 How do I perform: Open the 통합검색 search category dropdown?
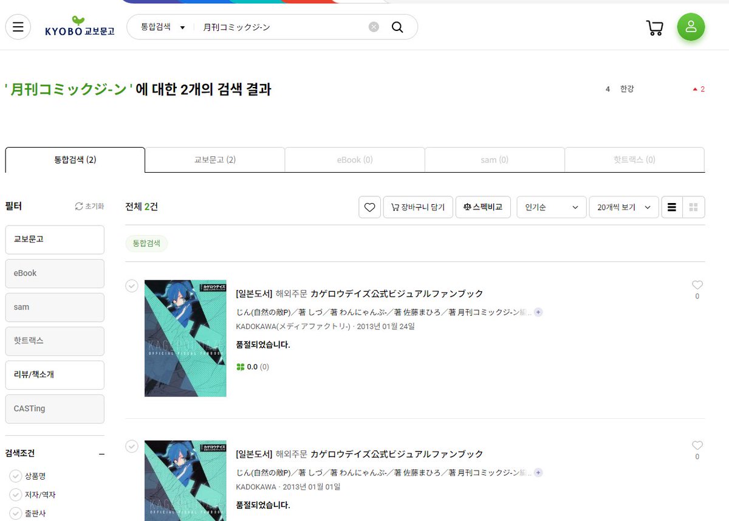pyautogui.click(x=162, y=27)
